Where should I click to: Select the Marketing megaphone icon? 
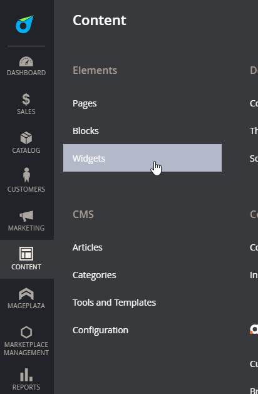pyautogui.click(x=26, y=216)
